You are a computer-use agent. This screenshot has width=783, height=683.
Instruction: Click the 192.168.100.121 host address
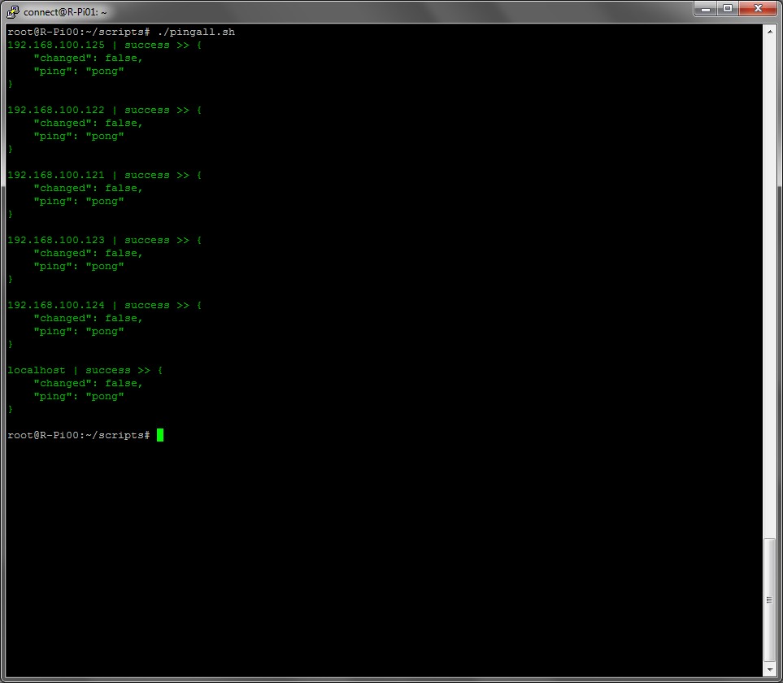tap(56, 175)
